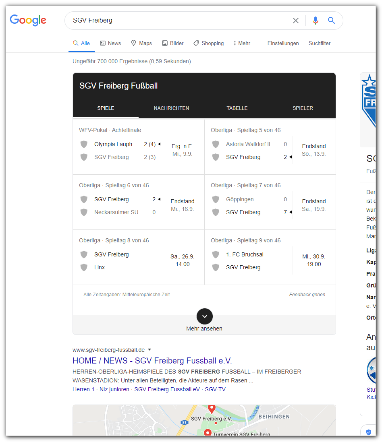Click the Linx team crest icon
The width and height of the screenshot is (382, 442).
[84, 267]
